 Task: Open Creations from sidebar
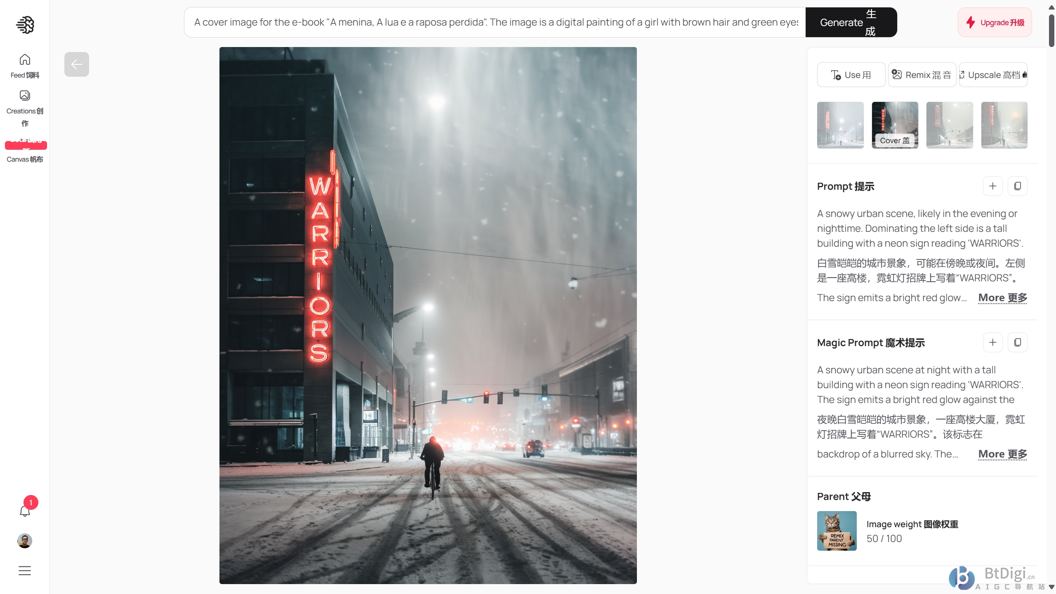click(x=25, y=109)
